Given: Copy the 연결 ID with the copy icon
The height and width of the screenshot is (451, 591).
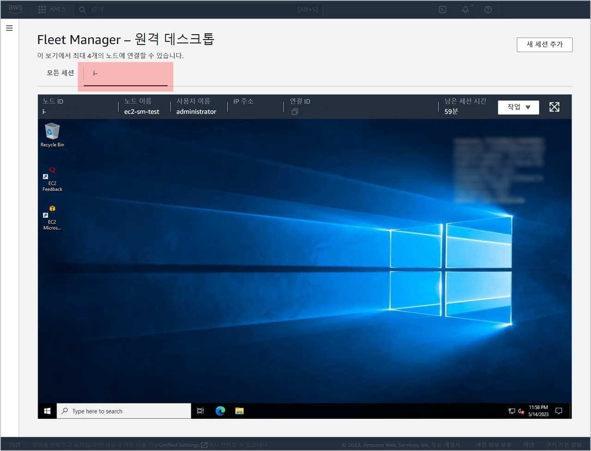Looking at the screenshot, I should (x=295, y=112).
